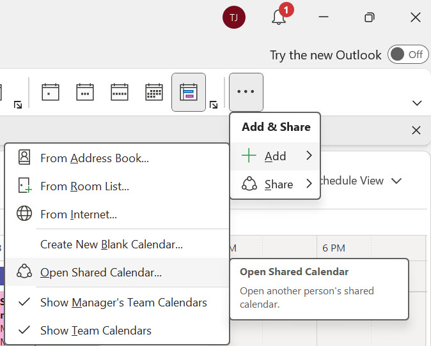Restore down the Outlook window
Image resolution: width=431 pixels, height=346 pixels.
click(x=369, y=18)
